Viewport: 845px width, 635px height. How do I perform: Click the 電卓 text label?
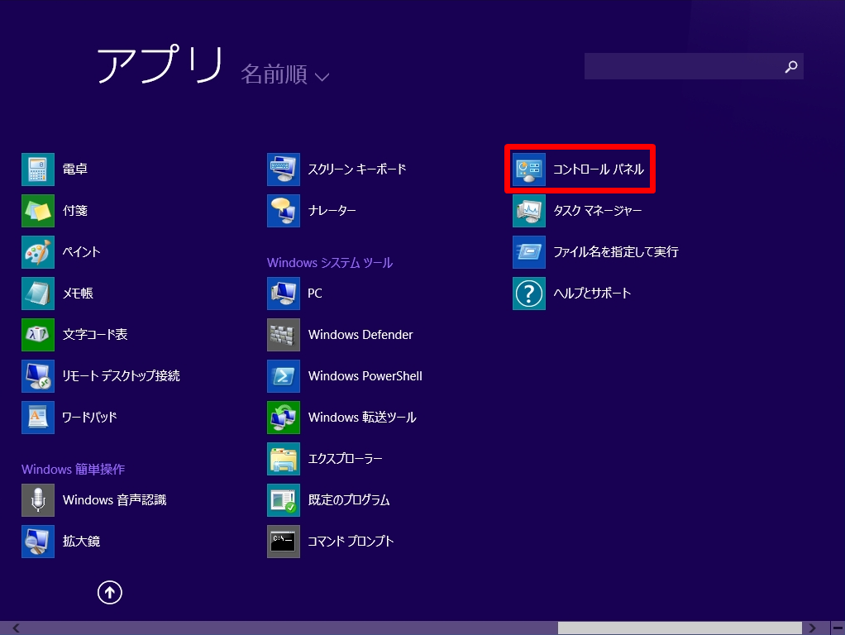(75, 169)
